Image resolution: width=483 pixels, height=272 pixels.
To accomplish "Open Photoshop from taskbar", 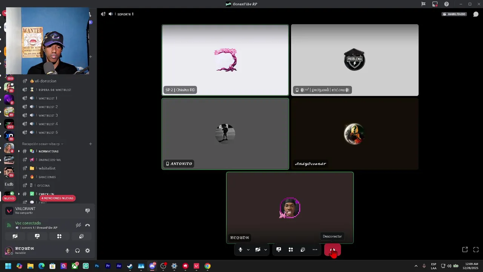I will 97,266.
